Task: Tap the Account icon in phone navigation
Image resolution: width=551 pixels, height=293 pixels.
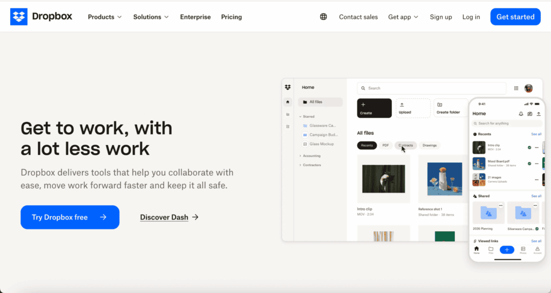Action: point(538,250)
